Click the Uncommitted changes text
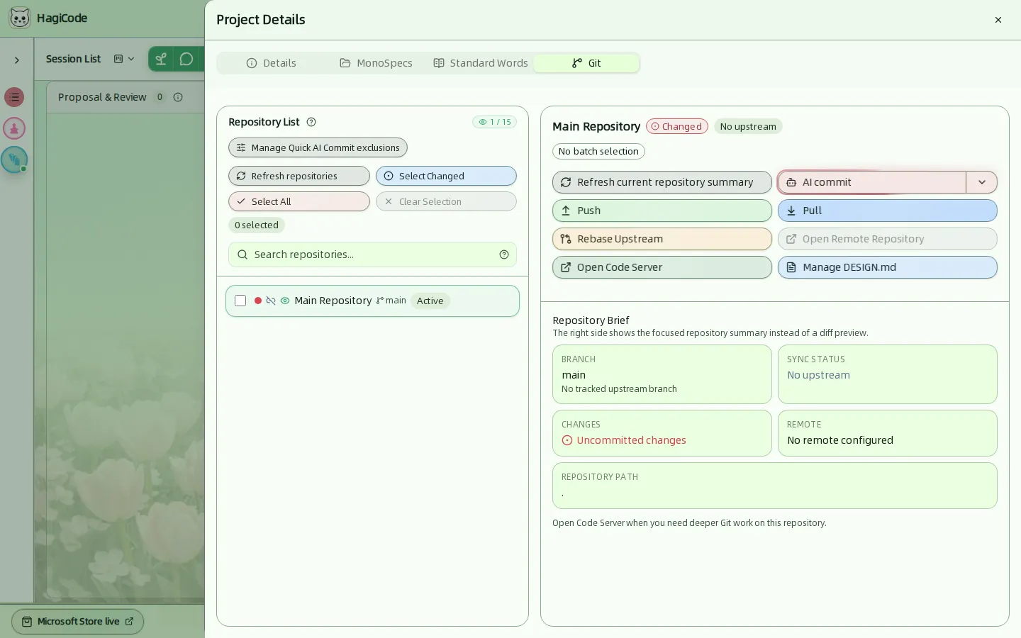 coord(631,440)
